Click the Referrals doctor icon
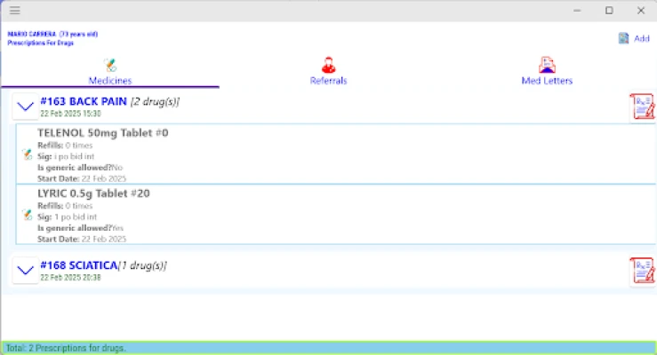The image size is (657, 355). point(328,65)
